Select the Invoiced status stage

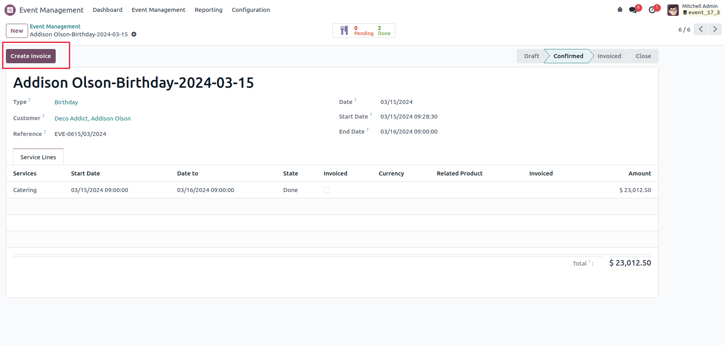609,56
